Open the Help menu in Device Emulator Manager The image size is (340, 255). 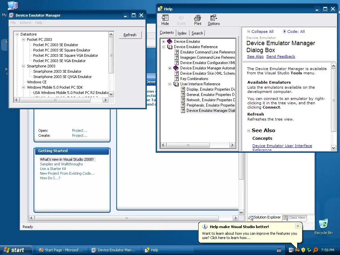(x=39, y=23)
